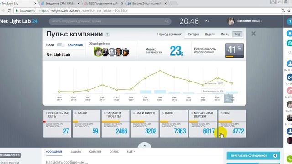Open the Лайки activity card
Viewport: 292px width, 164px height.
point(86,123)
